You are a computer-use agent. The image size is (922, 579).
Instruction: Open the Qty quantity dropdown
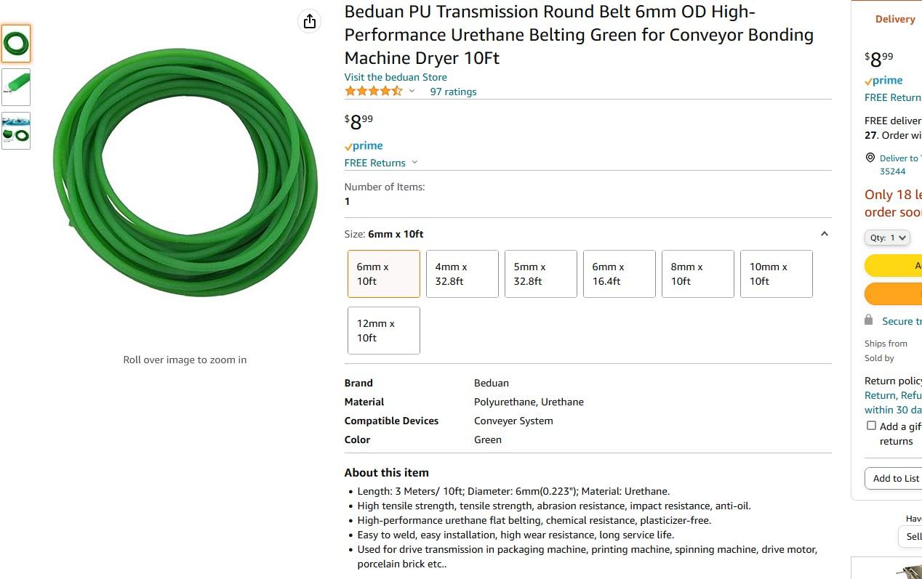887,238
